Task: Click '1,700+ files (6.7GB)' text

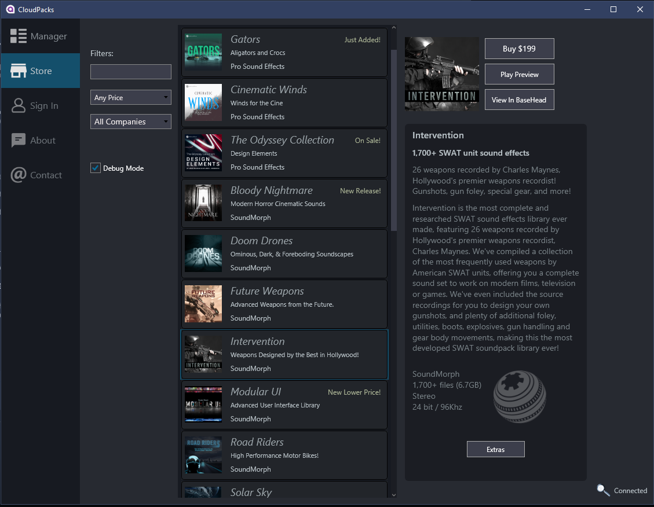Action: click(447, 385)
